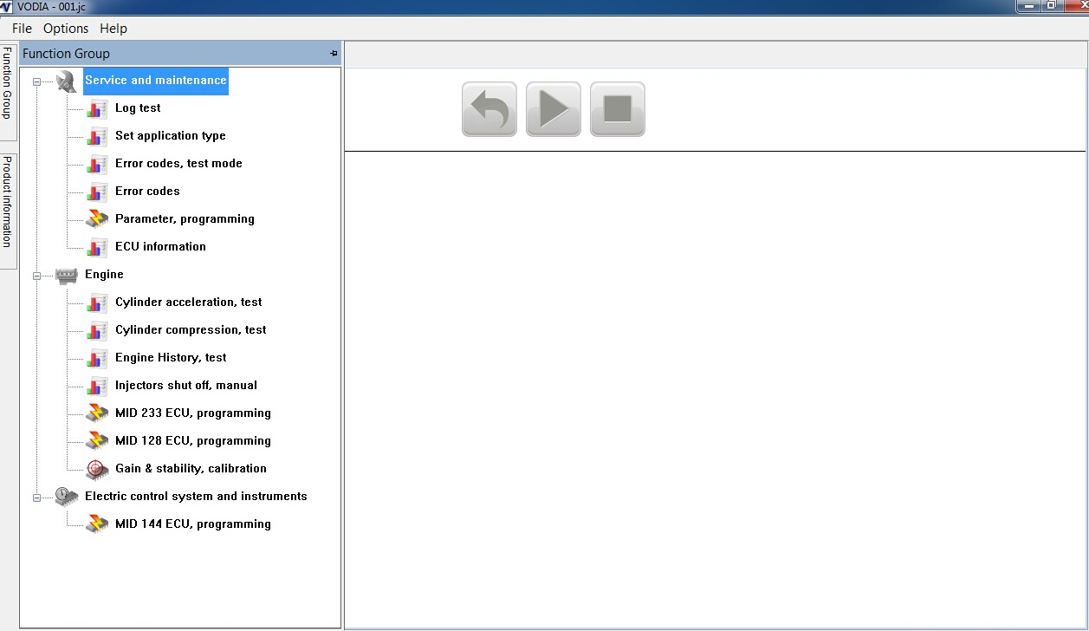
Task: Click the Parameter, programming chip icon
Action: click(x=97, y=219)
